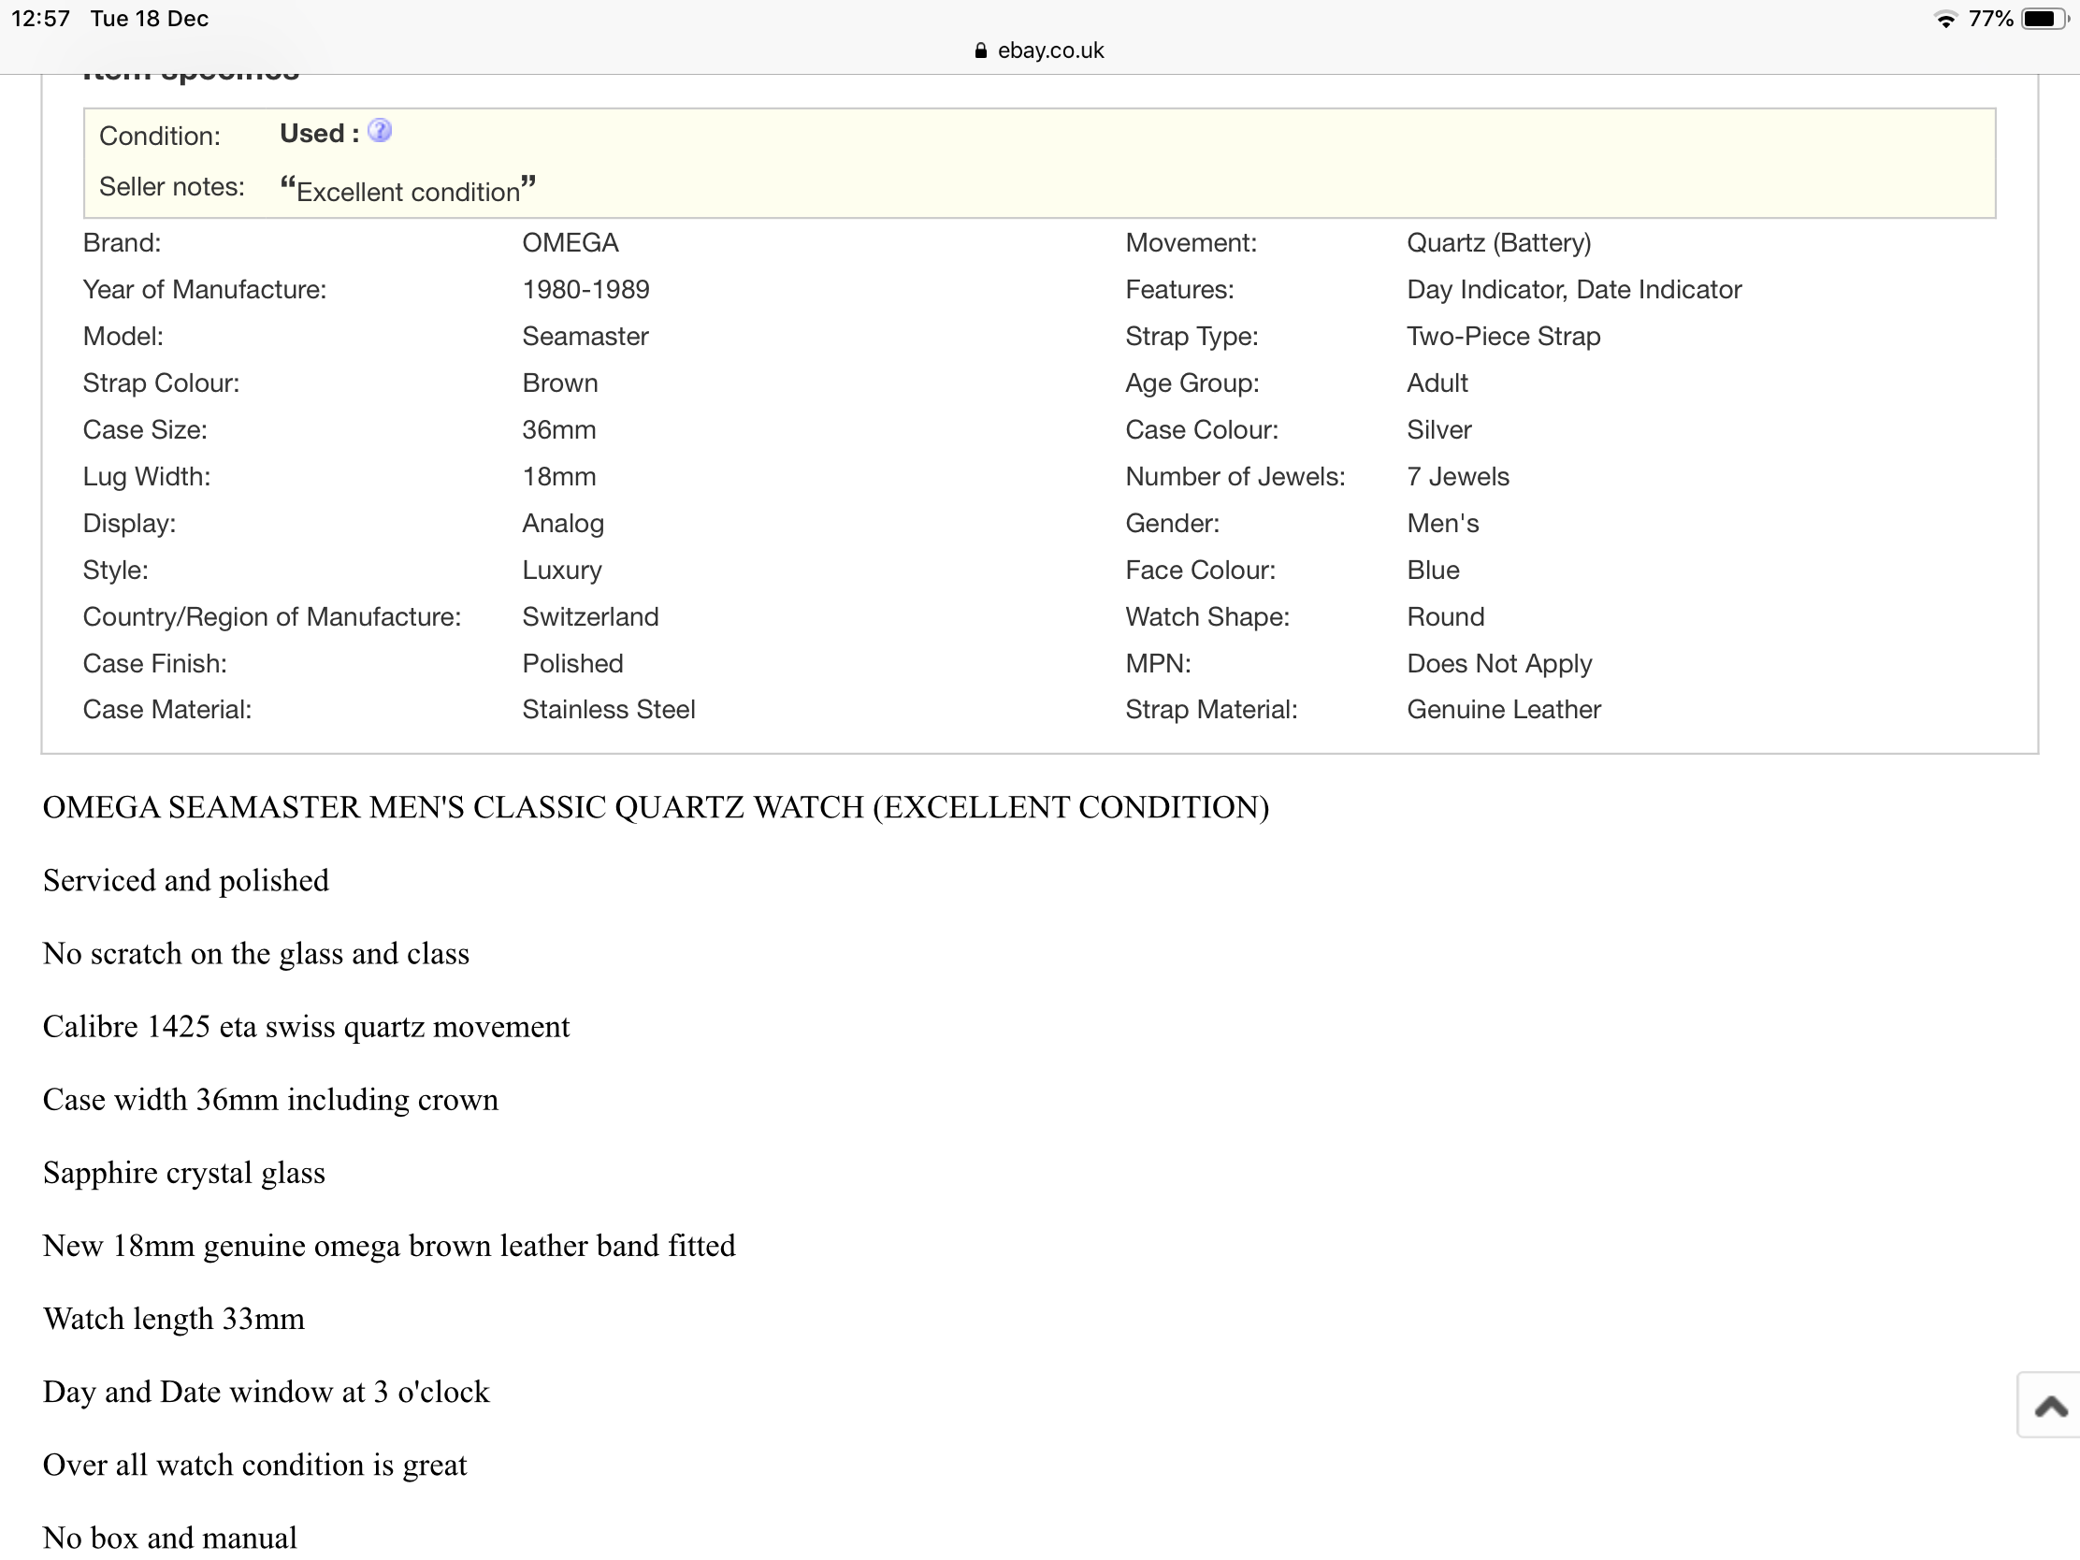
Task: Click the Seamaster model value
Action: [x=585, y=337]
